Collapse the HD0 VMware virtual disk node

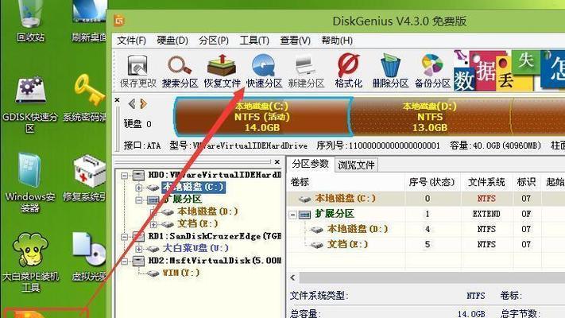124,176
